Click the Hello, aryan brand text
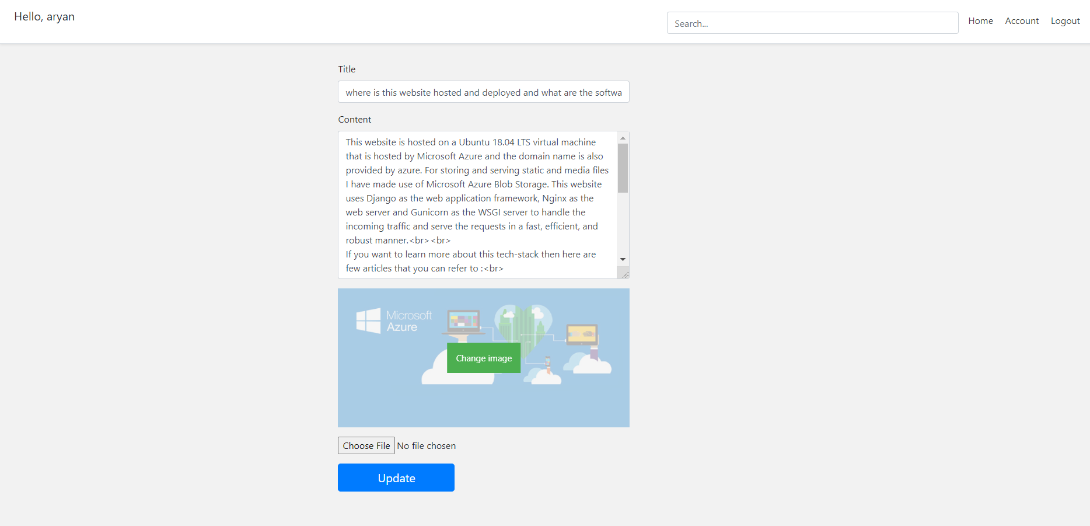 point(44,17)
